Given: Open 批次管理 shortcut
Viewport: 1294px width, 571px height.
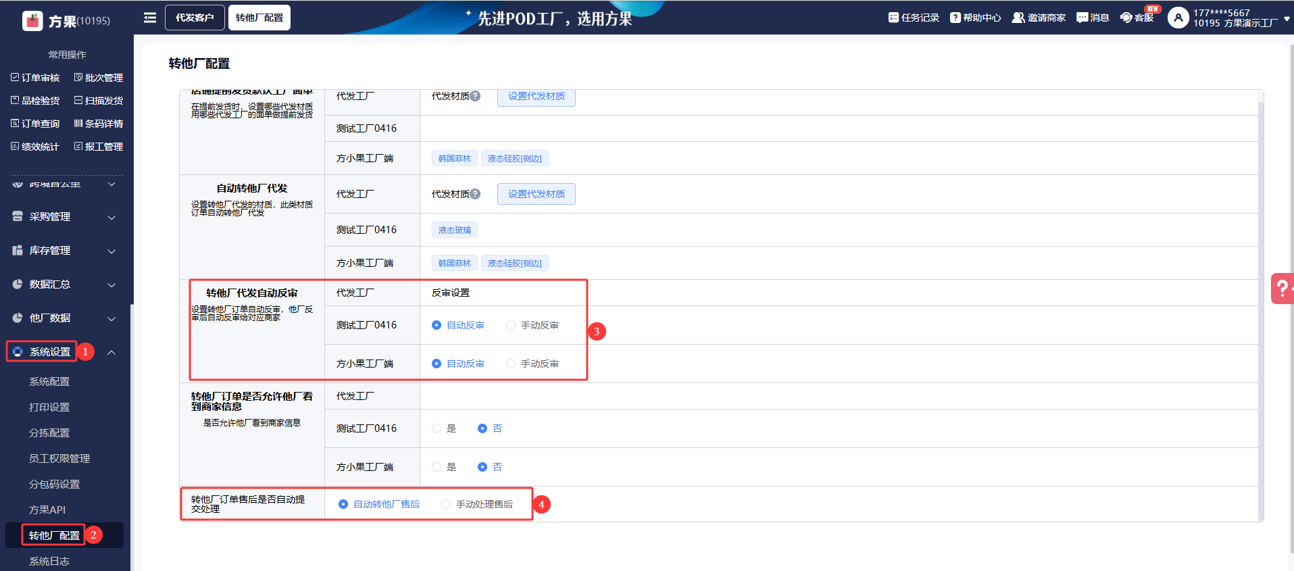Looking at the screenshot, I should [99, 78].
